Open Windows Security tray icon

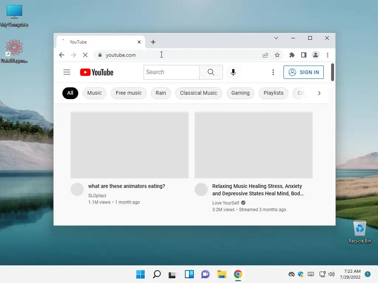point(300,274)
